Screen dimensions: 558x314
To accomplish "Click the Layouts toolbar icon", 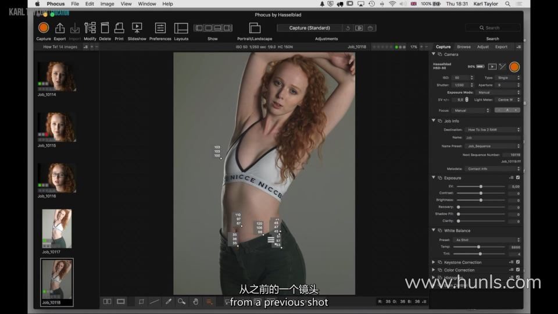I will click(181, 28).
